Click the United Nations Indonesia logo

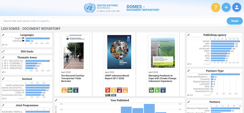102,8
